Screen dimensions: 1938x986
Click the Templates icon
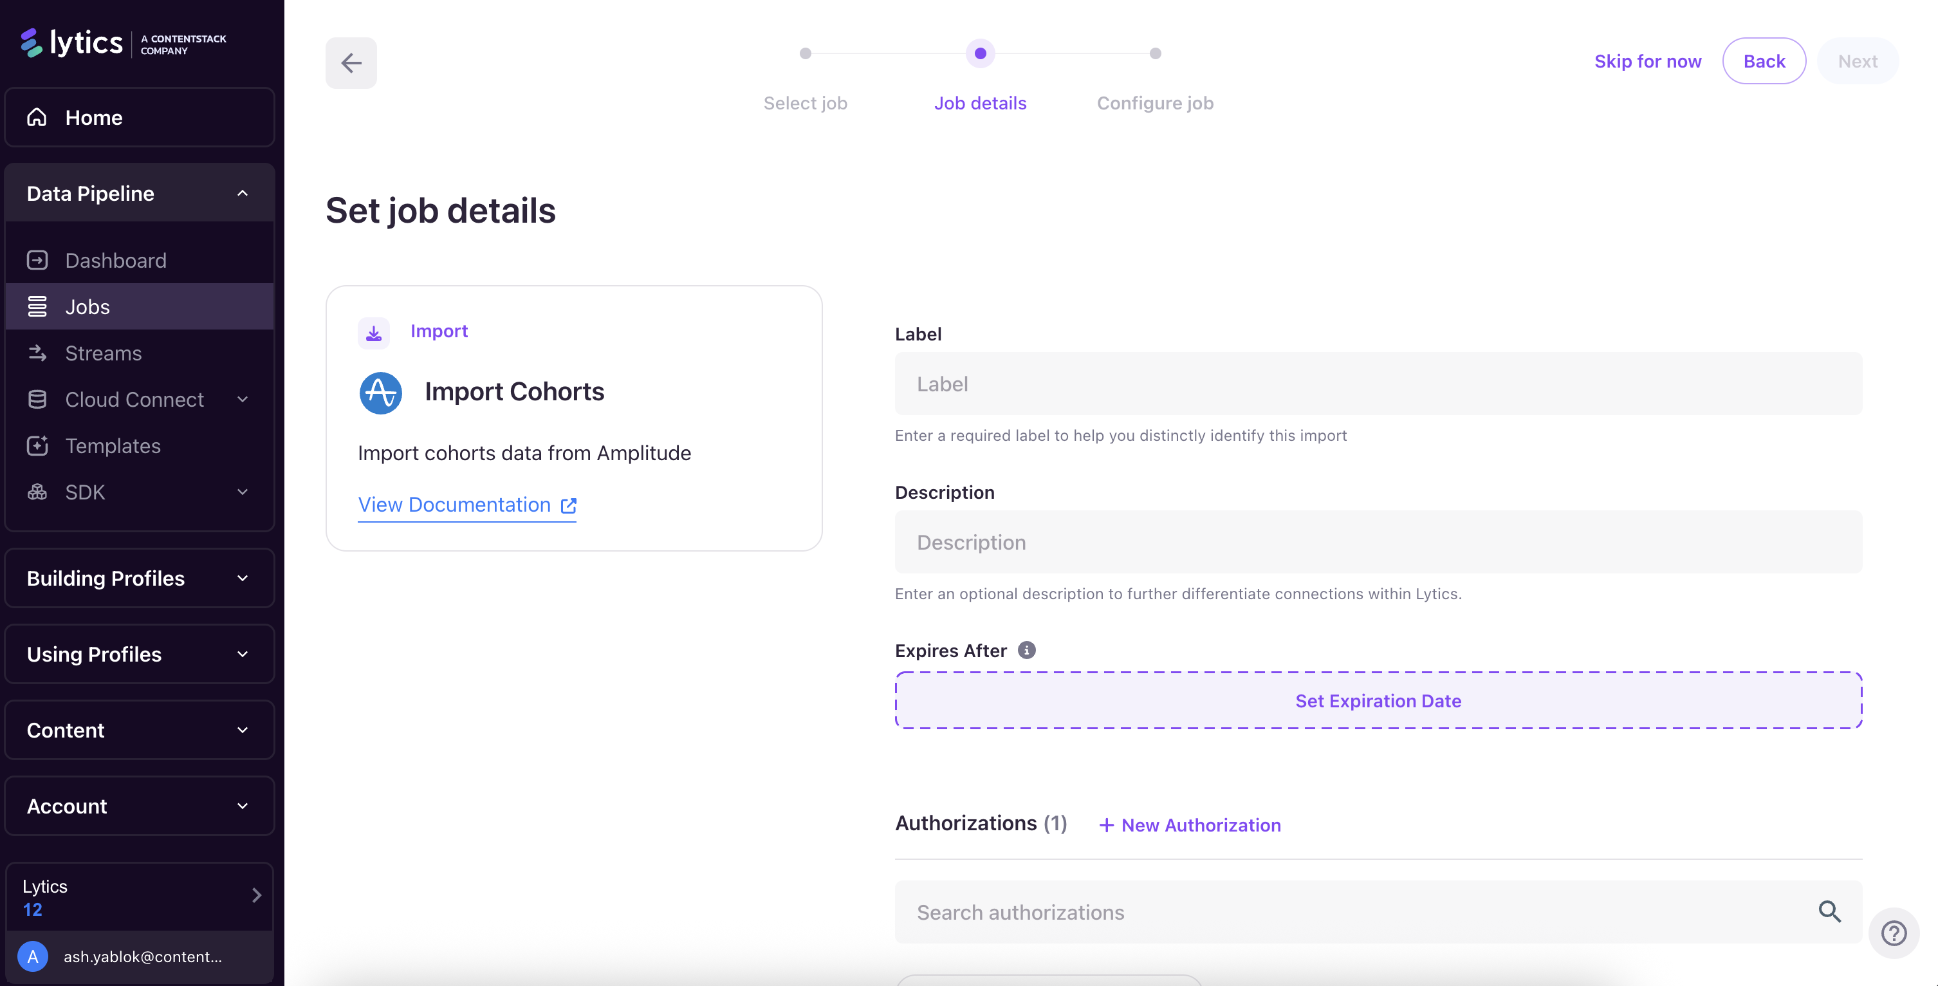click(37, 445)
